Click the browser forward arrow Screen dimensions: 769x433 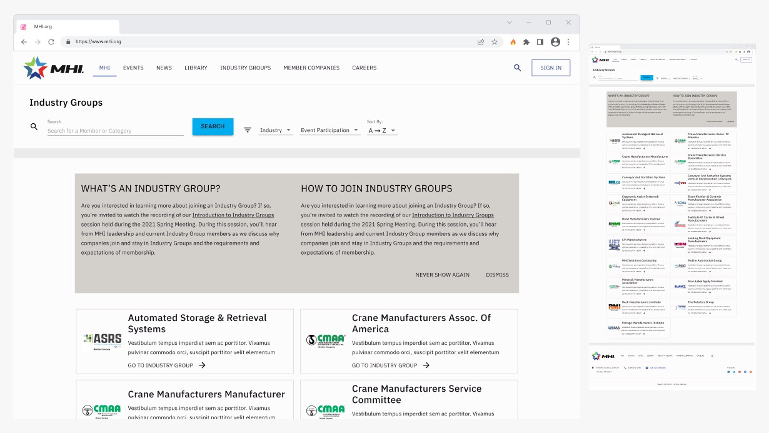(38, 42)
